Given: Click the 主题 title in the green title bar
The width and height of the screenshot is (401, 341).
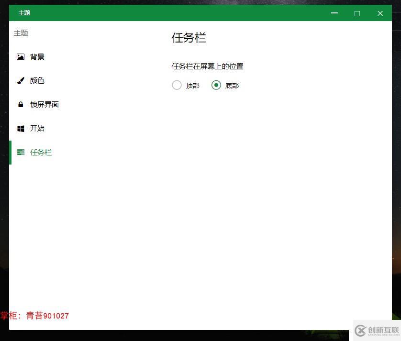Looking at the screenshot, I should point(24,13).
